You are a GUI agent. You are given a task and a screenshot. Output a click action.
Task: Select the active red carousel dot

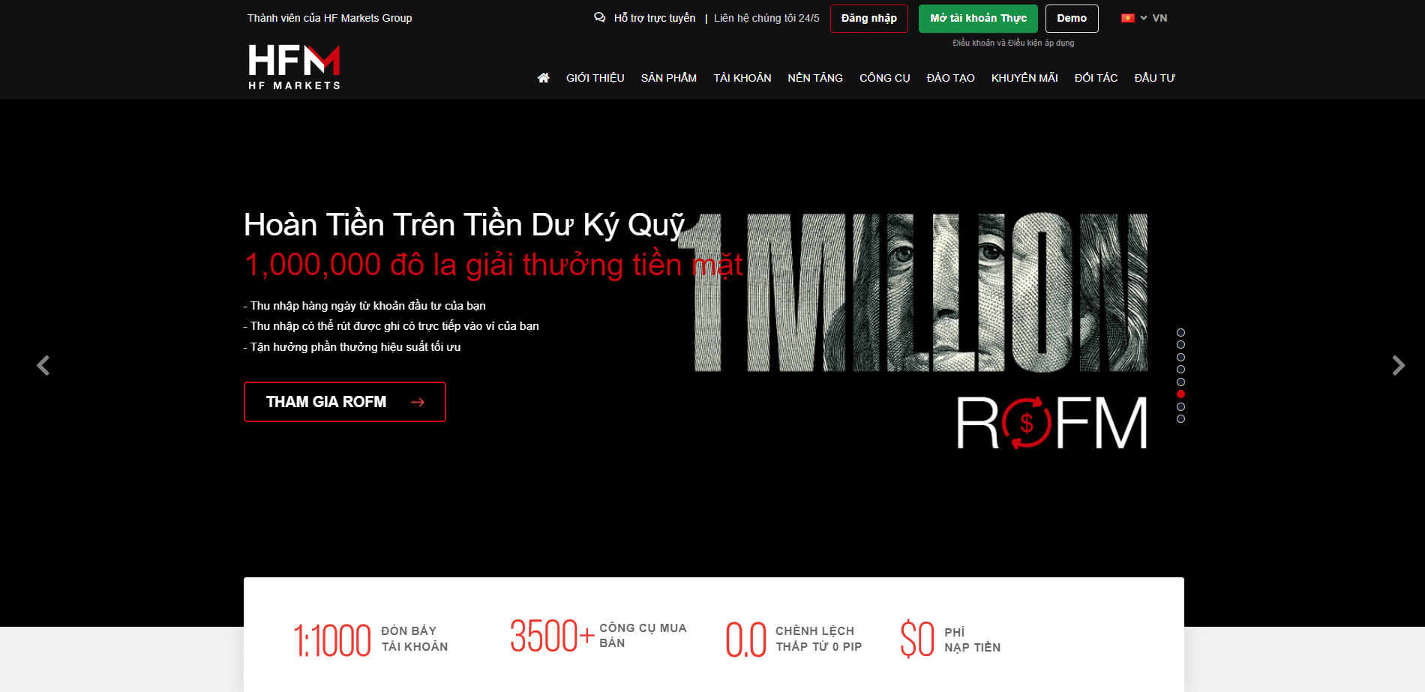click(1180, 394)
